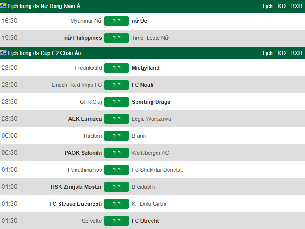Click score button for Myanmar Nữ vs nữ Úc
The height and width of the screenshot is (229, 305).
[117, 21]
